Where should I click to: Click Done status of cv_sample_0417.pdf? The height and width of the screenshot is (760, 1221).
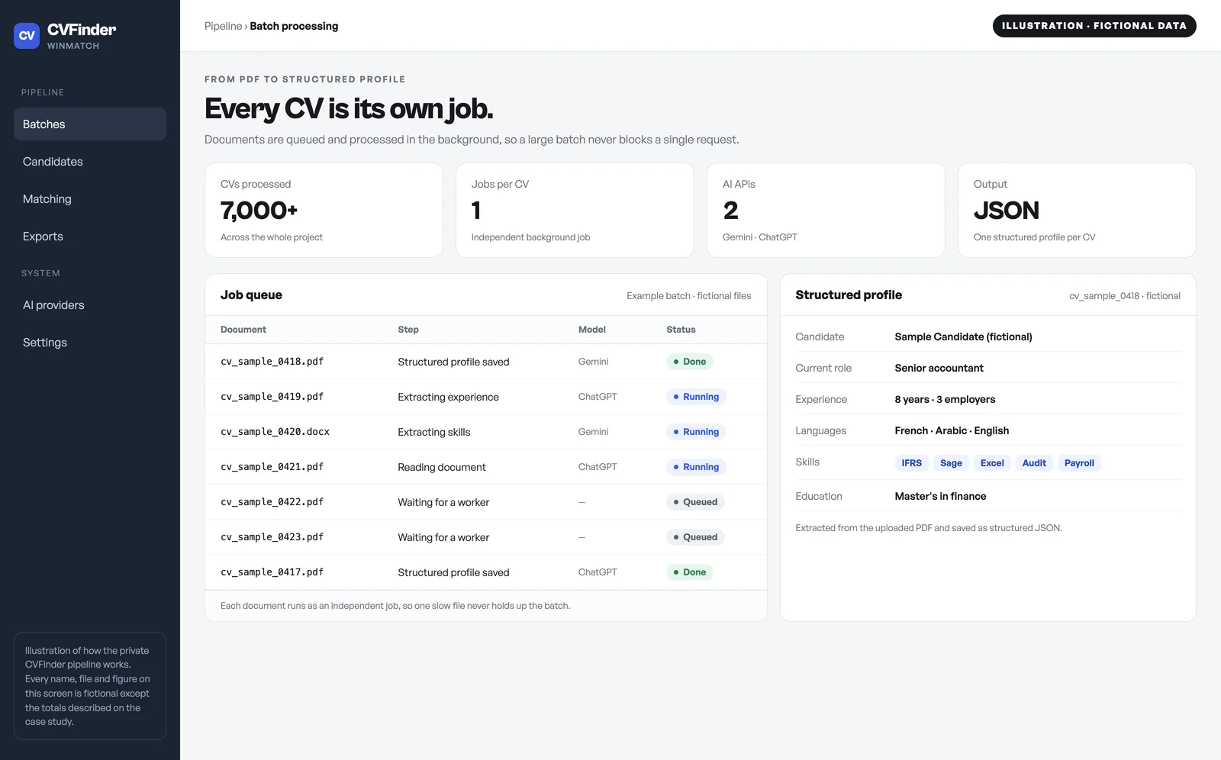(690, 572)
